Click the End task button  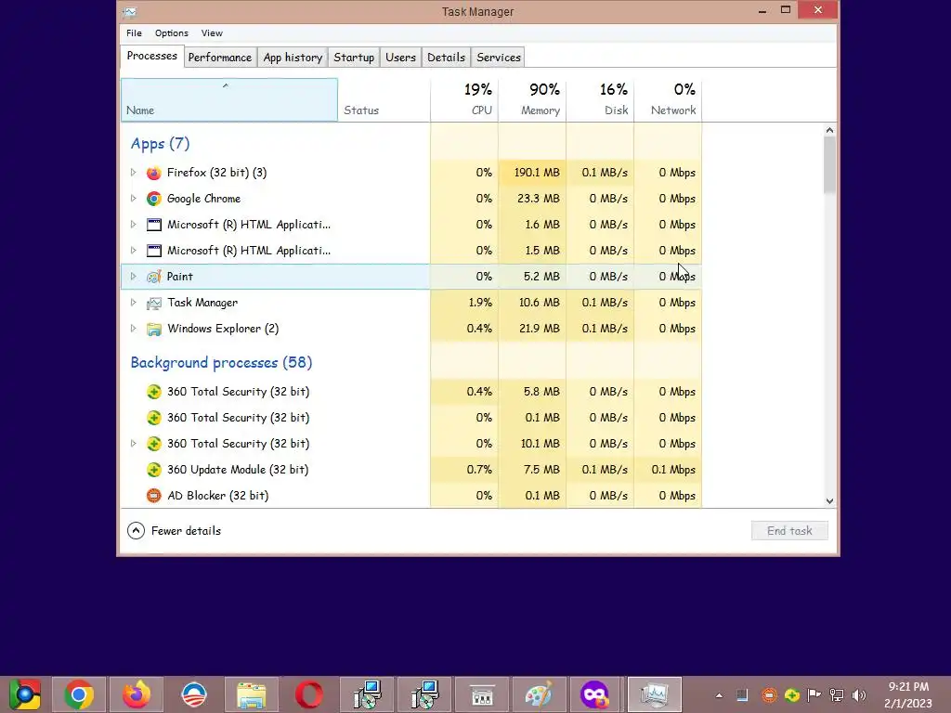pyautogui.click(x=789, y=531)
